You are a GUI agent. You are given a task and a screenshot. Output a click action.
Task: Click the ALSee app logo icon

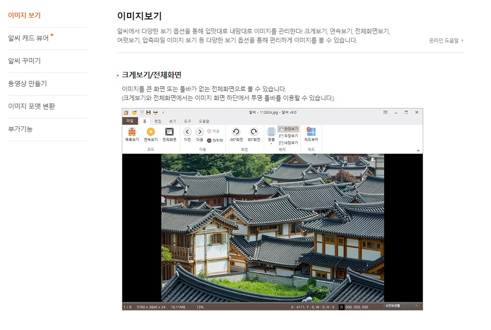click(126, 112)
